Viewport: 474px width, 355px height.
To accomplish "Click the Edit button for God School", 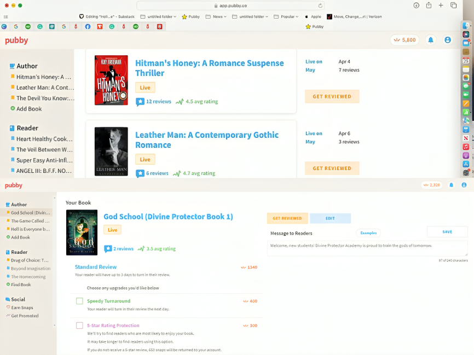I will click(x=330, y=218).
